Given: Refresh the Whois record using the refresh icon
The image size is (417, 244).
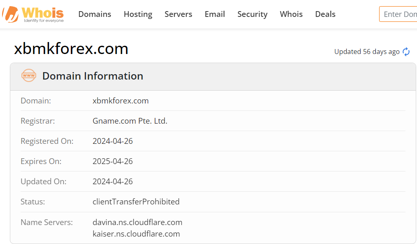Looking at the screenshot, I should pos(406,52).
